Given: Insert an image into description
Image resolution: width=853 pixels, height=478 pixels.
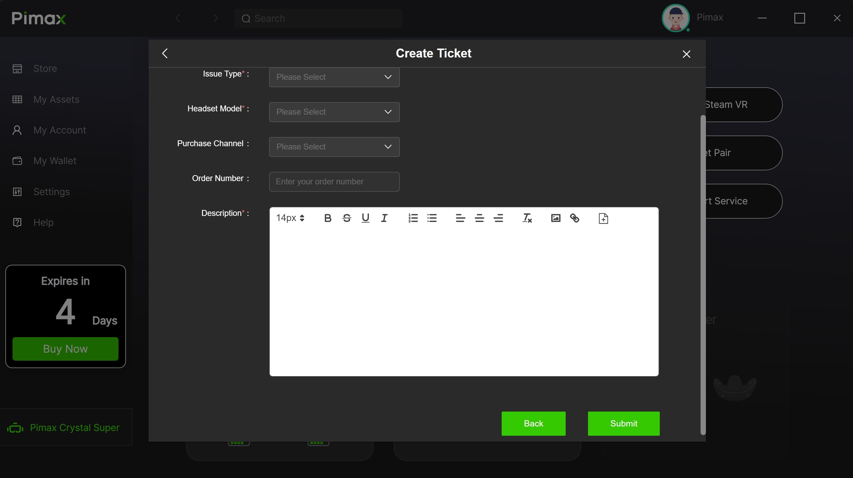Looking at the screenshot, I should coord(555,218).
